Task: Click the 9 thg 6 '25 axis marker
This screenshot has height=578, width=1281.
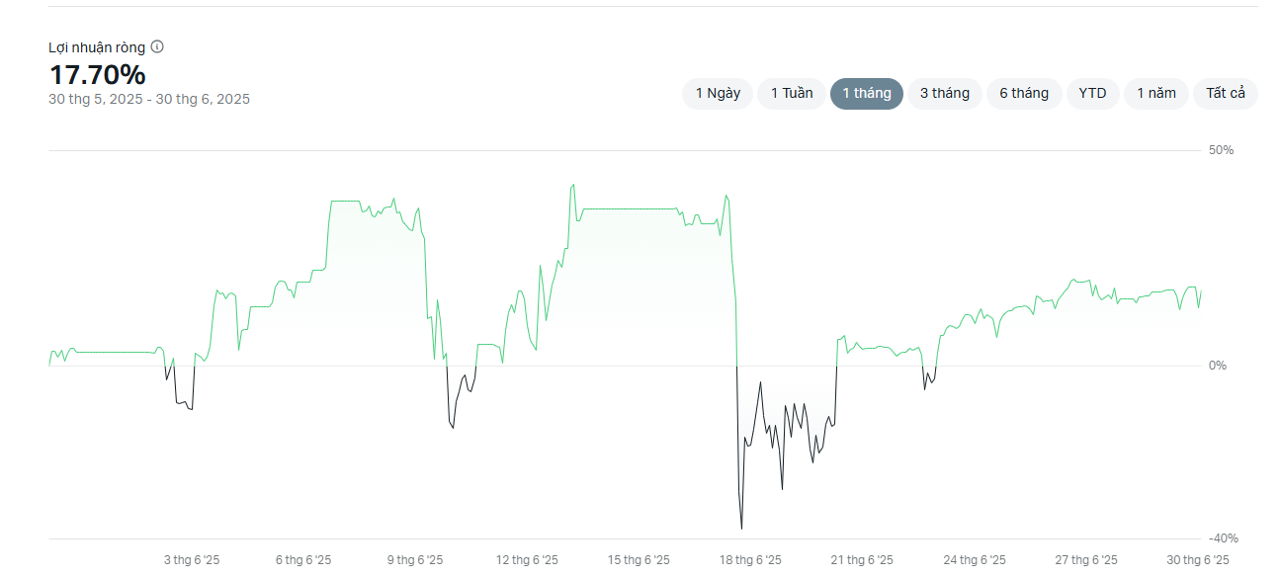Action: tap(415, 560)
